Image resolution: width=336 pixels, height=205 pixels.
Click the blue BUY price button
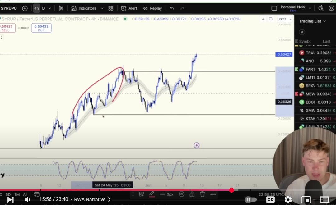pyautogui.click(x=41, y=28)
